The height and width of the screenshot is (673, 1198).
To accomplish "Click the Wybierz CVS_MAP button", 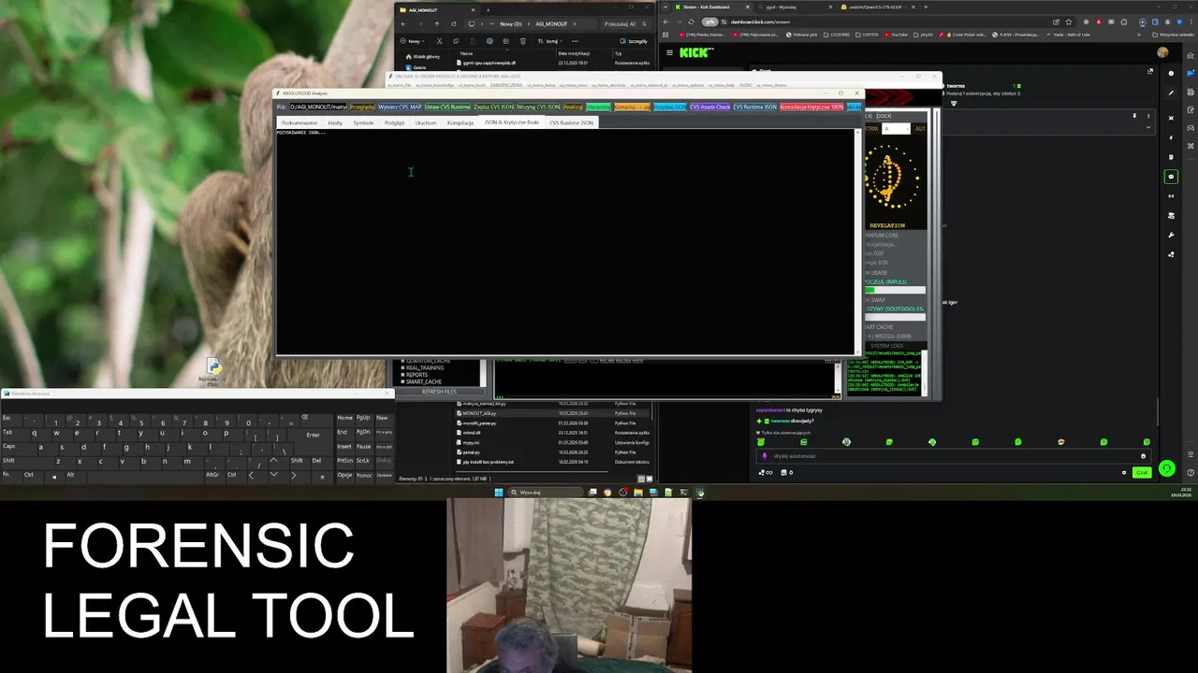I will click(400, 107).
